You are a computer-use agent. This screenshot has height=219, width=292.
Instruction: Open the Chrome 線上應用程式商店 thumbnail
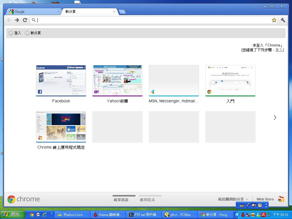61,127
